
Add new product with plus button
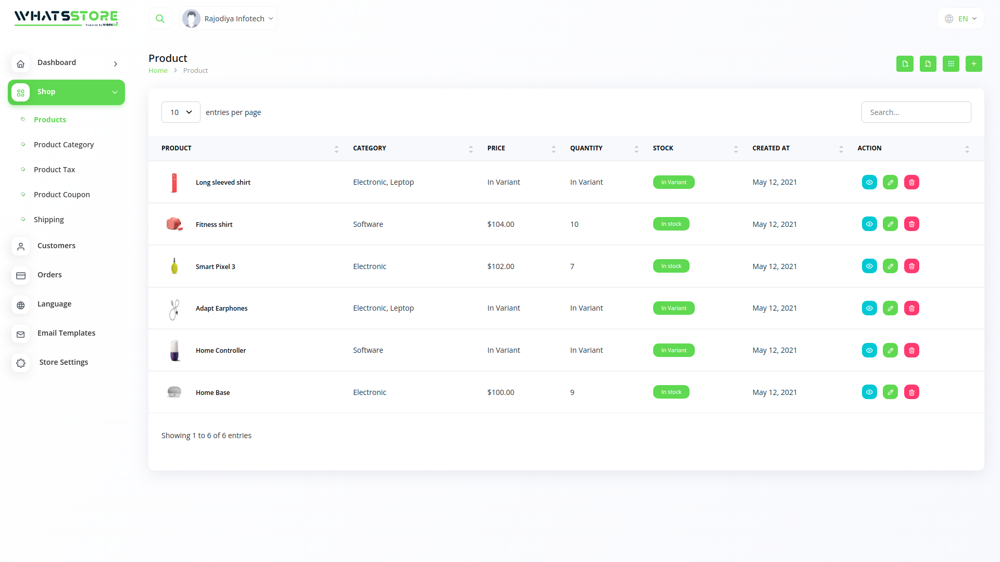click(x=973, y=64)
